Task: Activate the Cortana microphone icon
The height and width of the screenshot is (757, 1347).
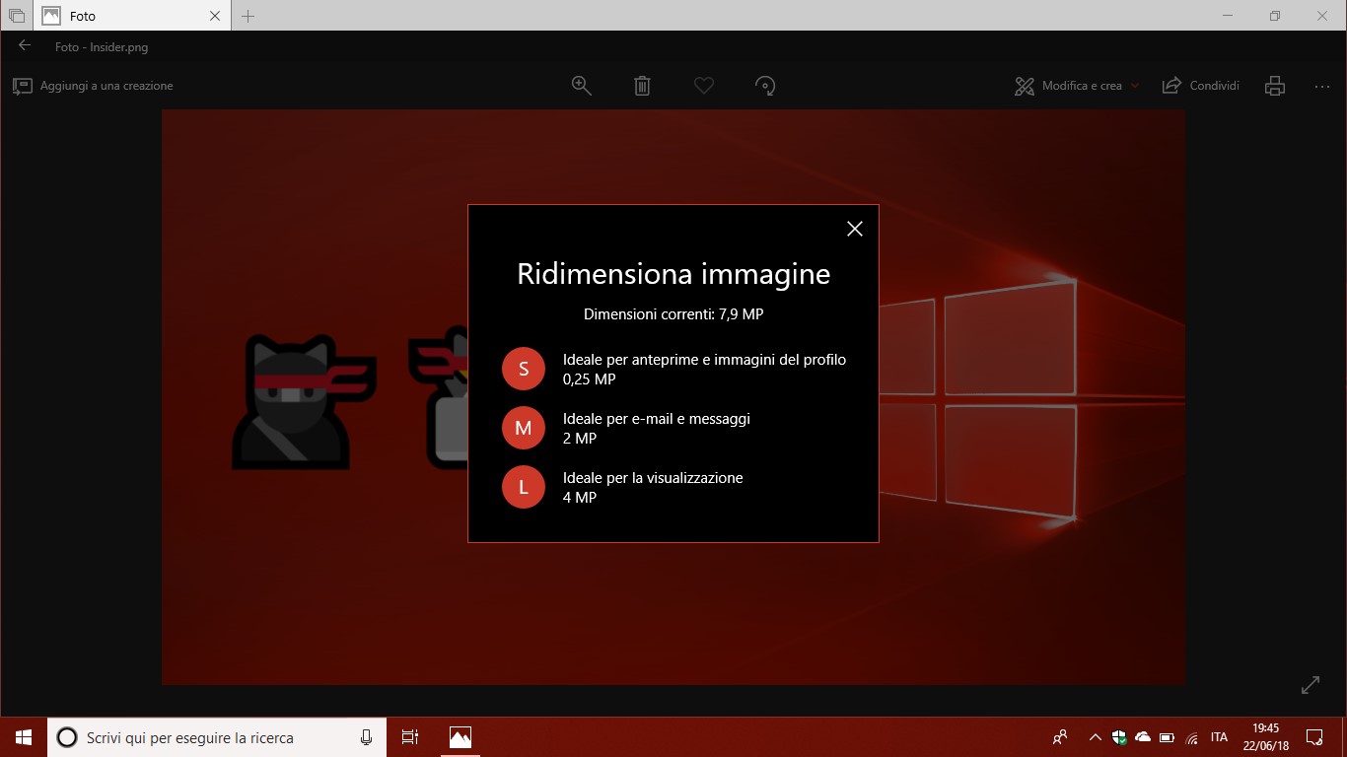Action: click(x=367, y=737)
